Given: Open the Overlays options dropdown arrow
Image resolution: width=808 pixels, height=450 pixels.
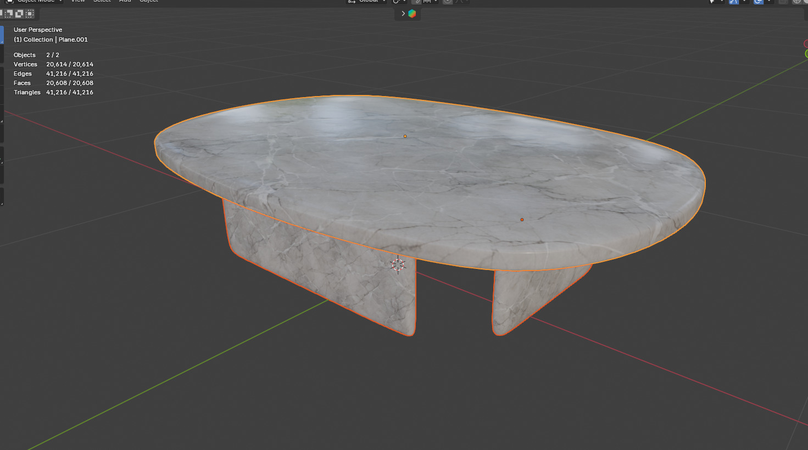Looking at the screenshot, I should click(769, 2).
